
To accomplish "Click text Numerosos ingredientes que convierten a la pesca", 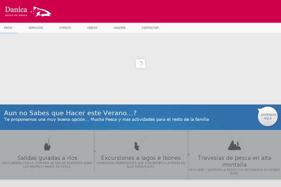I will click(x=141, y=165).
